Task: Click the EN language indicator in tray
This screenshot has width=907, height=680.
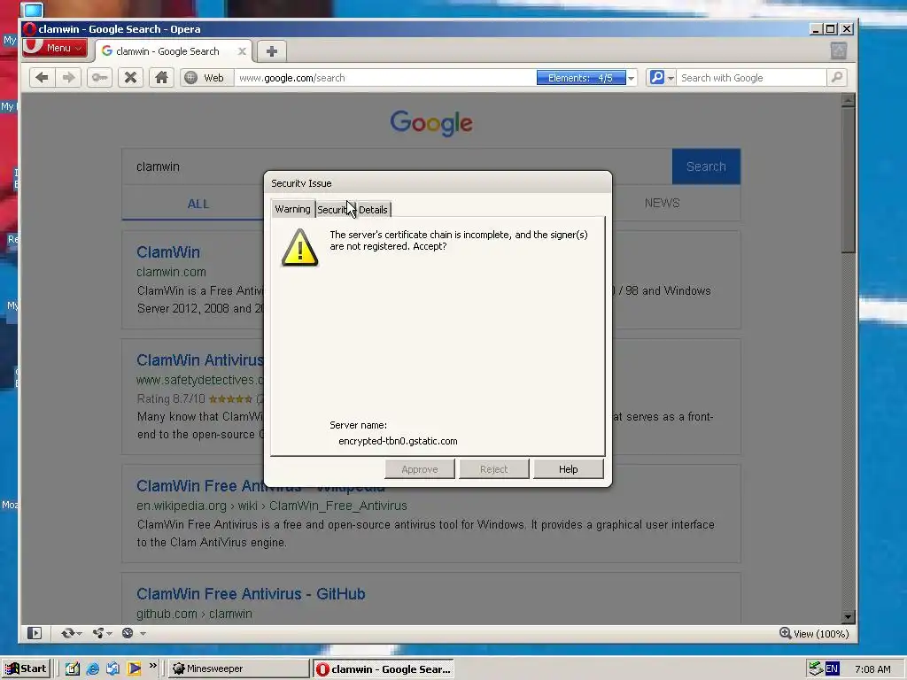Action: (832, 668)
